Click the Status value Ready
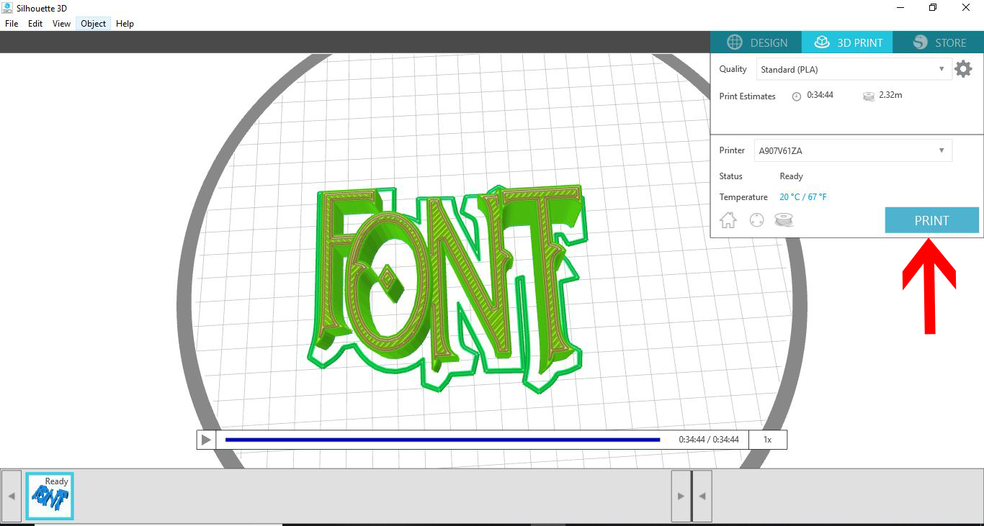 [x=791, y=176]
